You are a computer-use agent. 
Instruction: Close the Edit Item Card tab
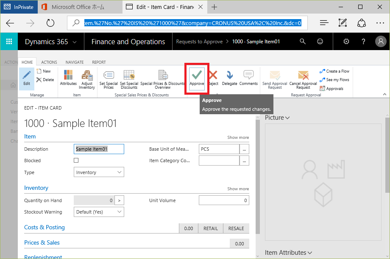click(201, 7)
